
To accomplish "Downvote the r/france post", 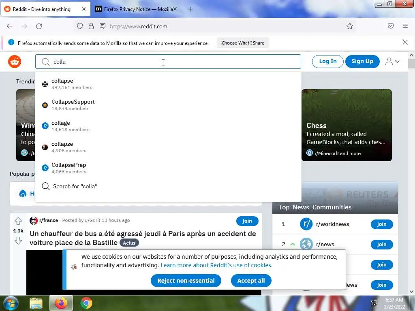I will coord(18,241).
